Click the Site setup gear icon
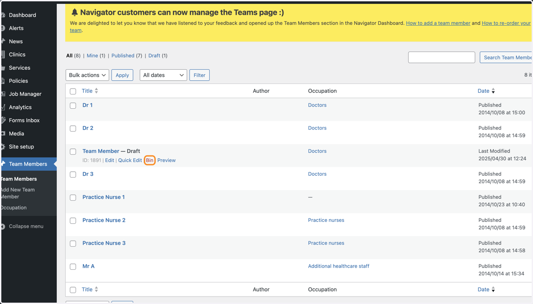This screenshot has width=533, height=304. point(3,147)
